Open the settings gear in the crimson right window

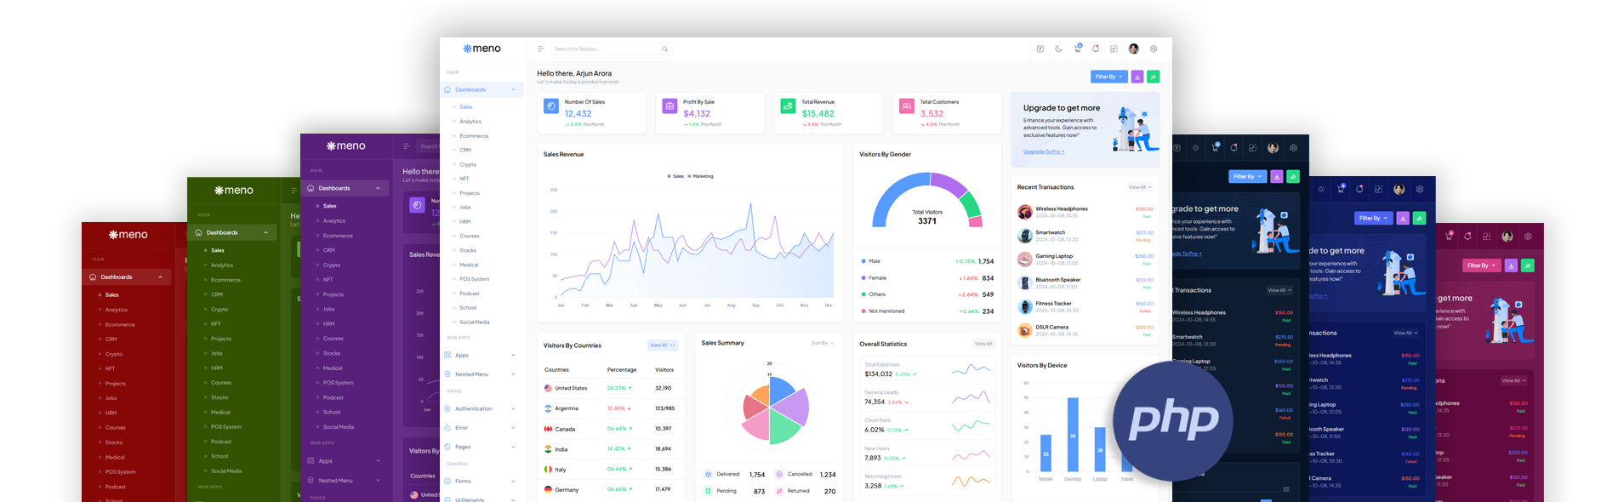(x=1528, y=237)
